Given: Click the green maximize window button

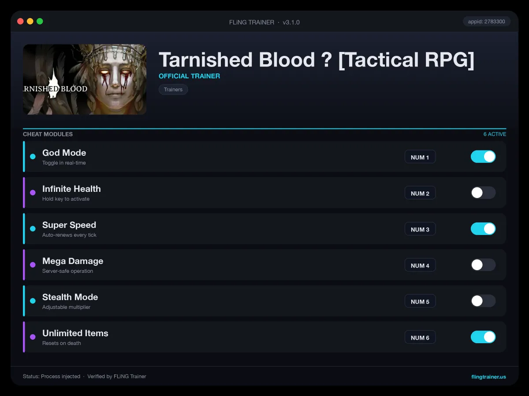Looking at the screenshot, I should point(40,21).
